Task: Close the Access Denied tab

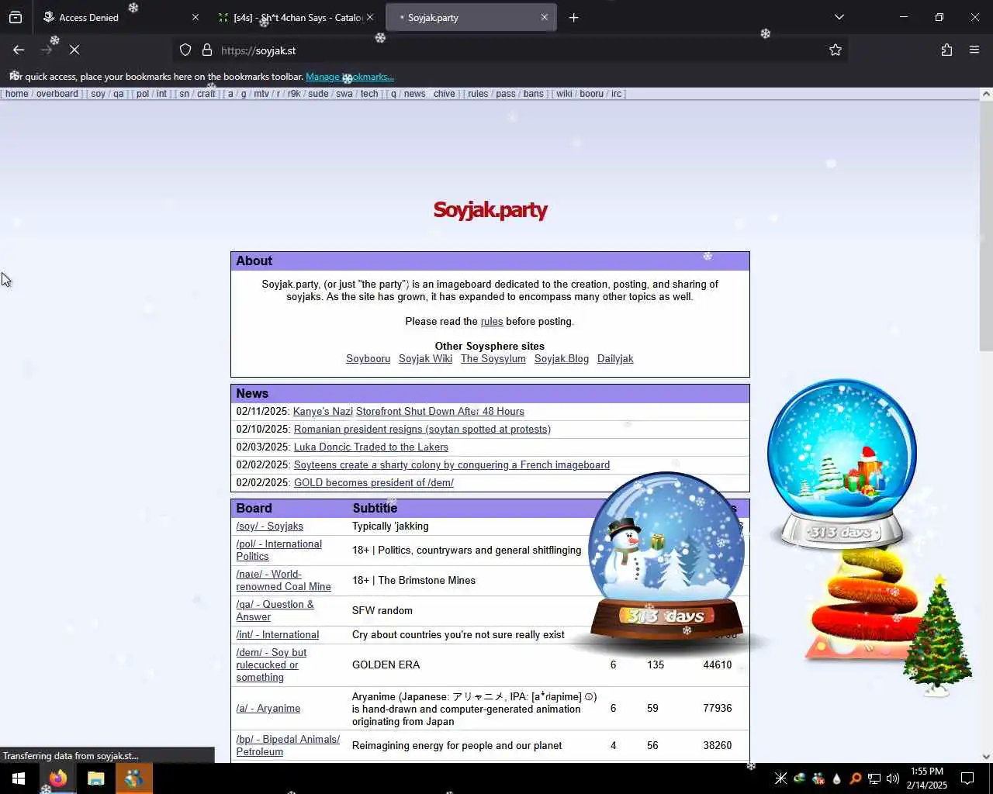Action: 195,17
